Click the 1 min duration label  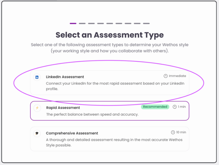click(182, 107)
